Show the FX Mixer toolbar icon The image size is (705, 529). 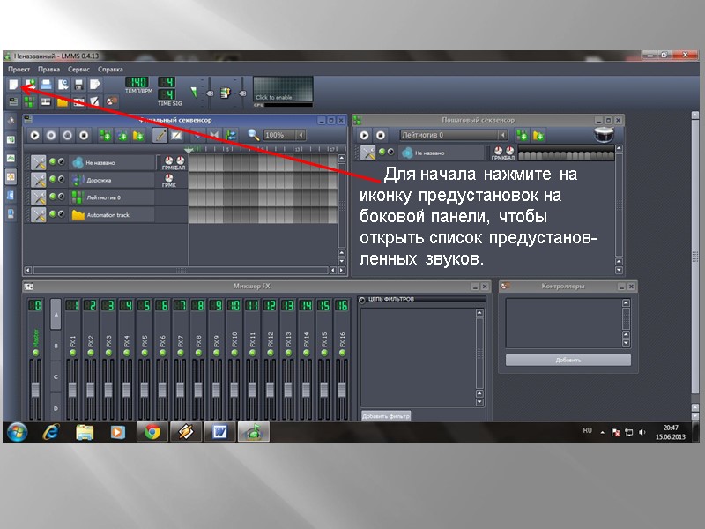78,101
